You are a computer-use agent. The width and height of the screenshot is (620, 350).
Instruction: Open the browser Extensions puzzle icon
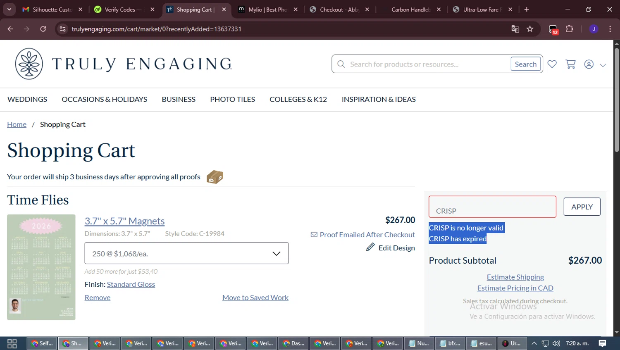pyautogui.click(x=570, y=29)
